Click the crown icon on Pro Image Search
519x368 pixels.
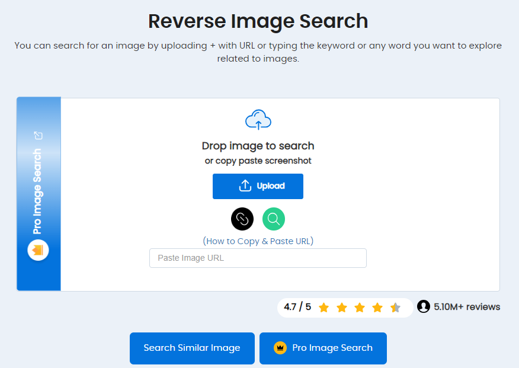(x=280, y=348)
